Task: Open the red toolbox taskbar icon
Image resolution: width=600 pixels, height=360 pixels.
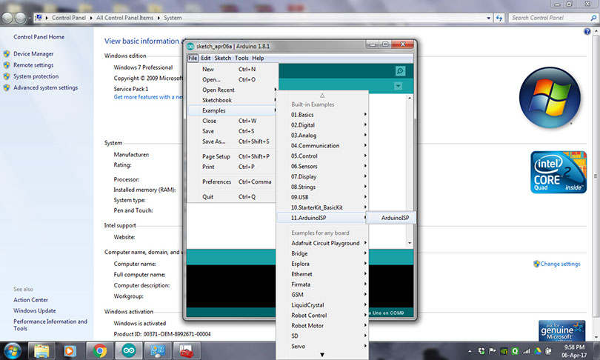Action: click(x=187, y=350)
